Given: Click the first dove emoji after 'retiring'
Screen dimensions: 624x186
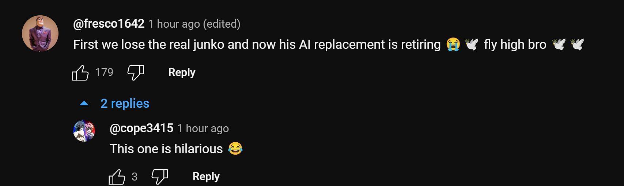Looking at the screenshot, I should click(x=471, y=45).
